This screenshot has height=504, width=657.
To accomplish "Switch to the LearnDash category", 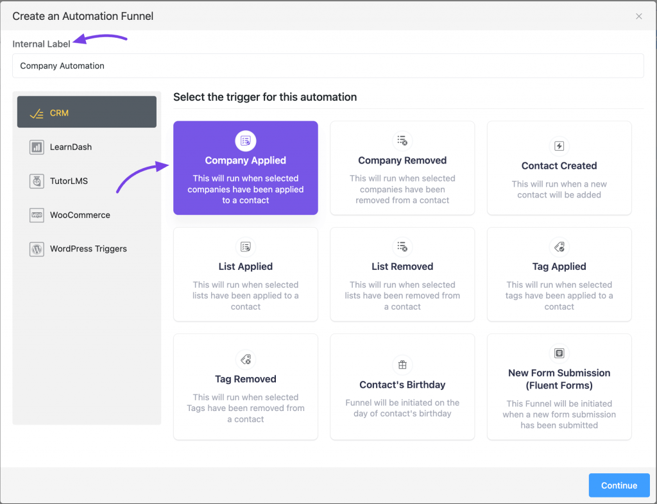I will [87, 147].
